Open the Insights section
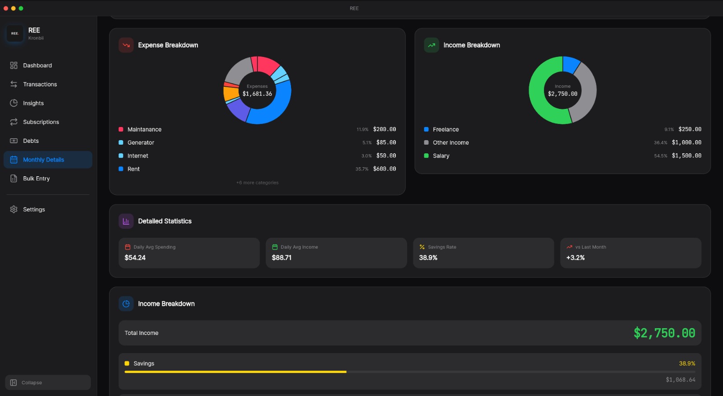723x396 pixels. tap(48, 103)
